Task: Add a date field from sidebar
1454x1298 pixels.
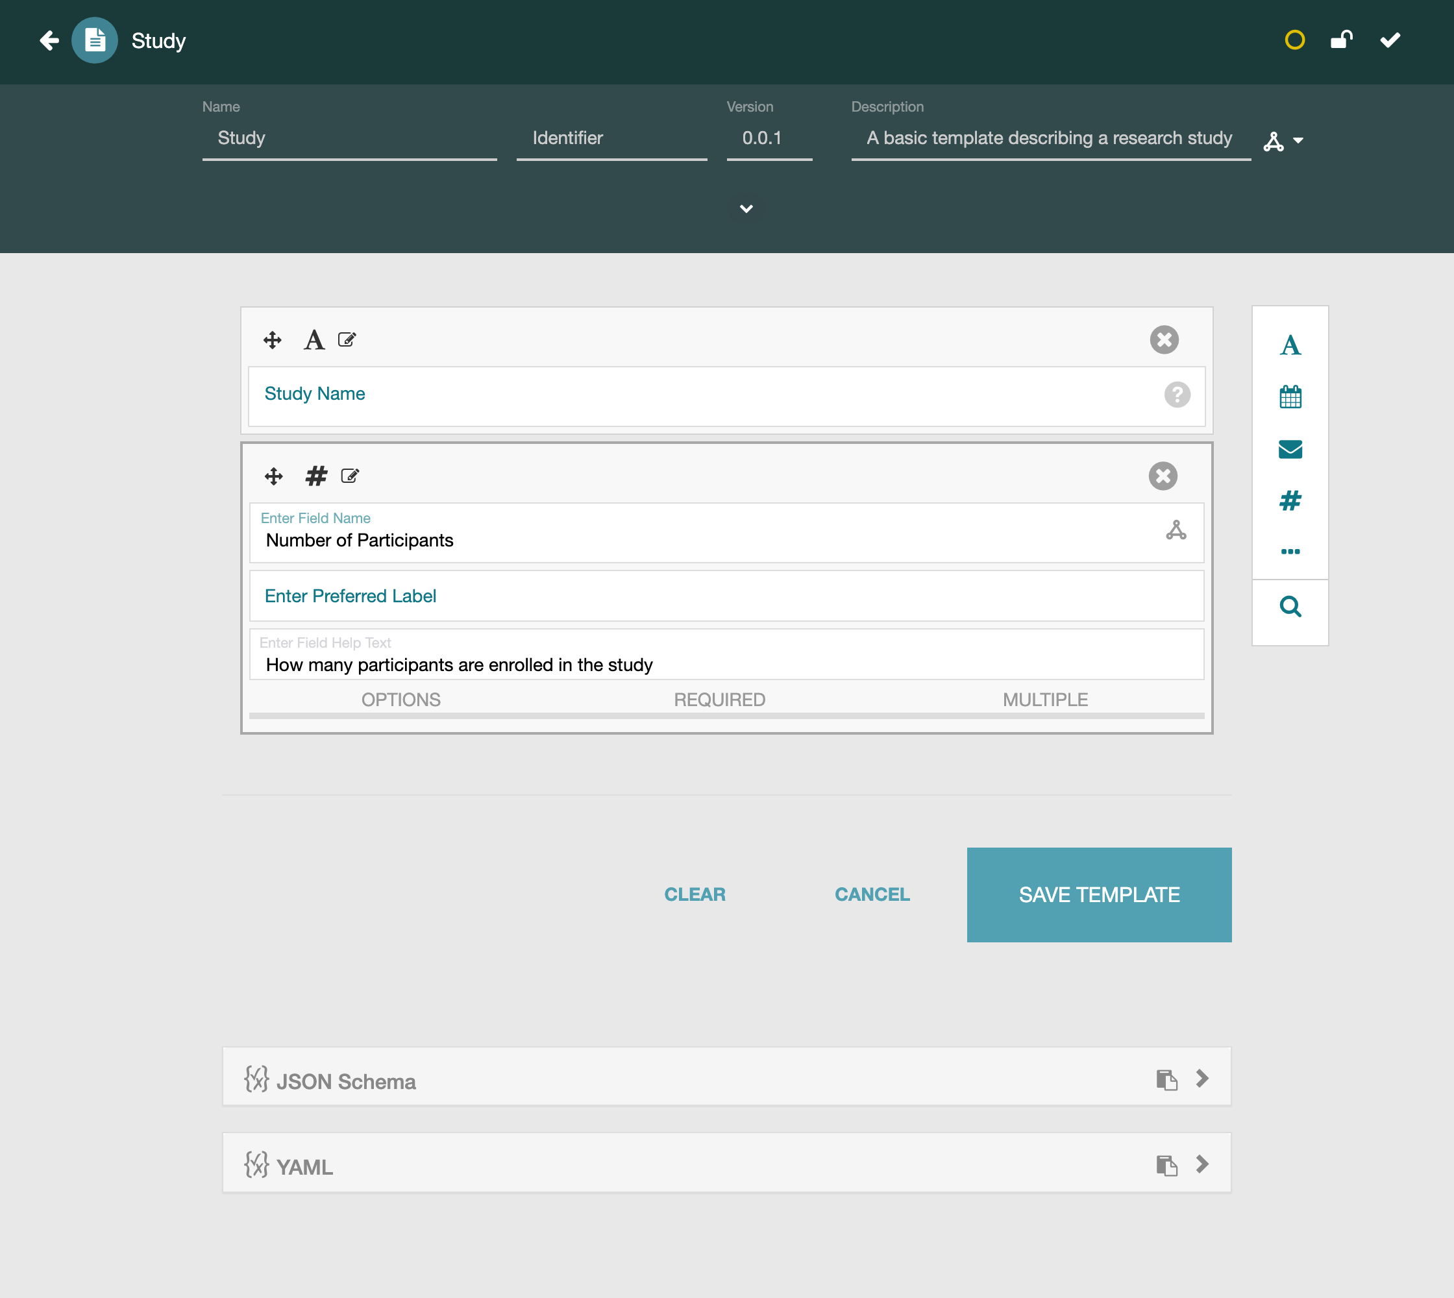Action: coord(1290,397)
